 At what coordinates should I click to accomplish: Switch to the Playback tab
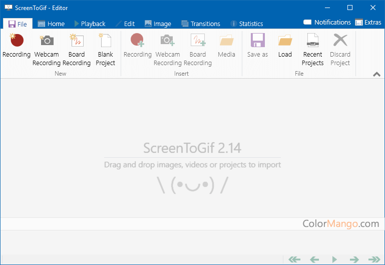coord(90,24)
